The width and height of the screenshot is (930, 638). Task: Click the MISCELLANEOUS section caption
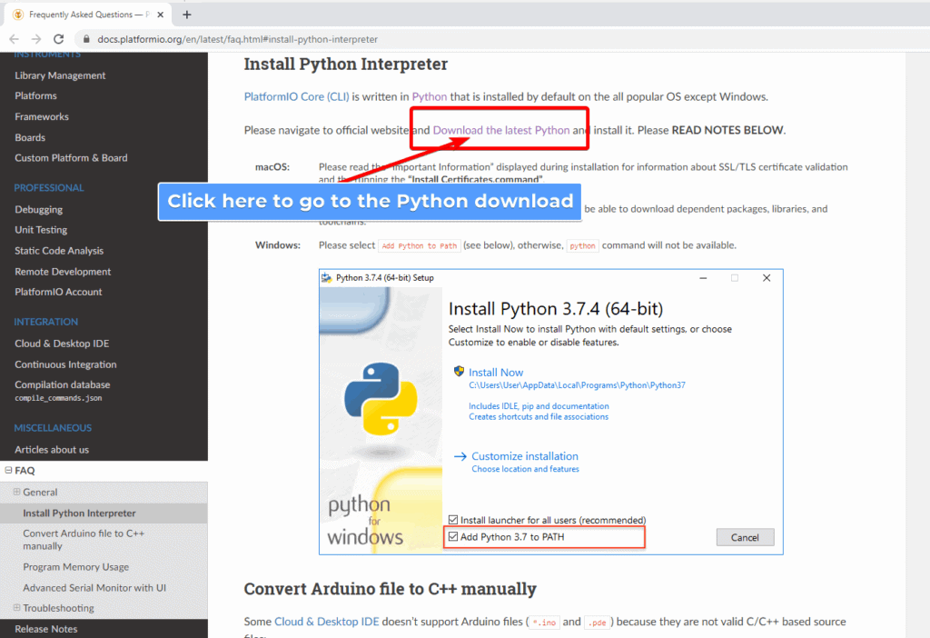[x=53, y=428]
